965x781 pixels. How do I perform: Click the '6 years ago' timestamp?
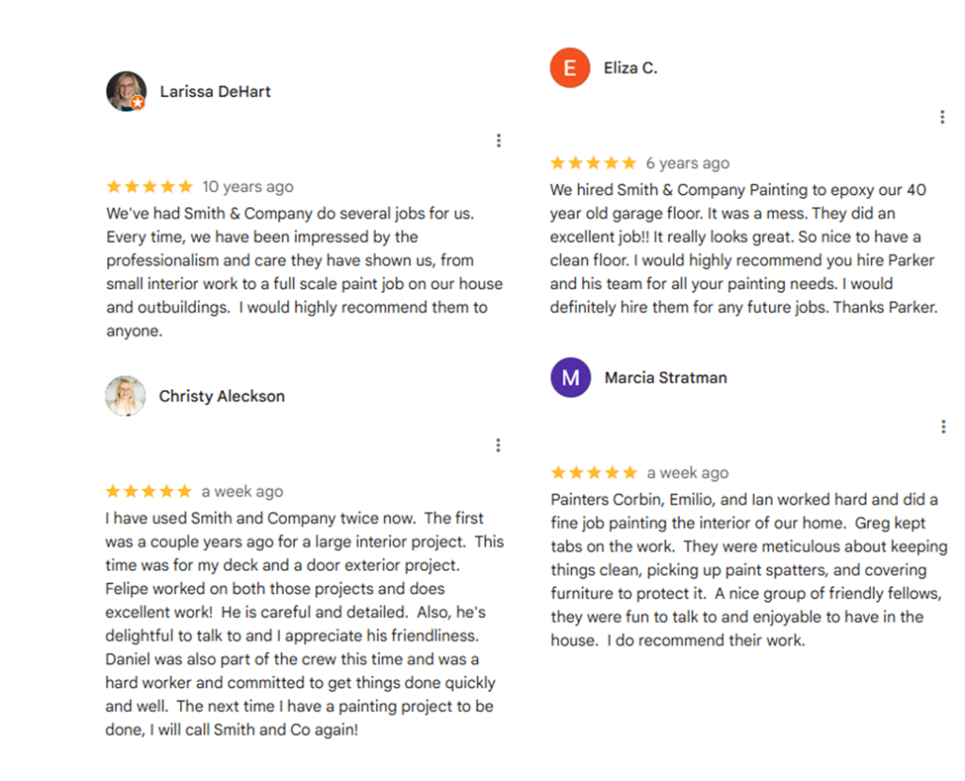(687, 163)
